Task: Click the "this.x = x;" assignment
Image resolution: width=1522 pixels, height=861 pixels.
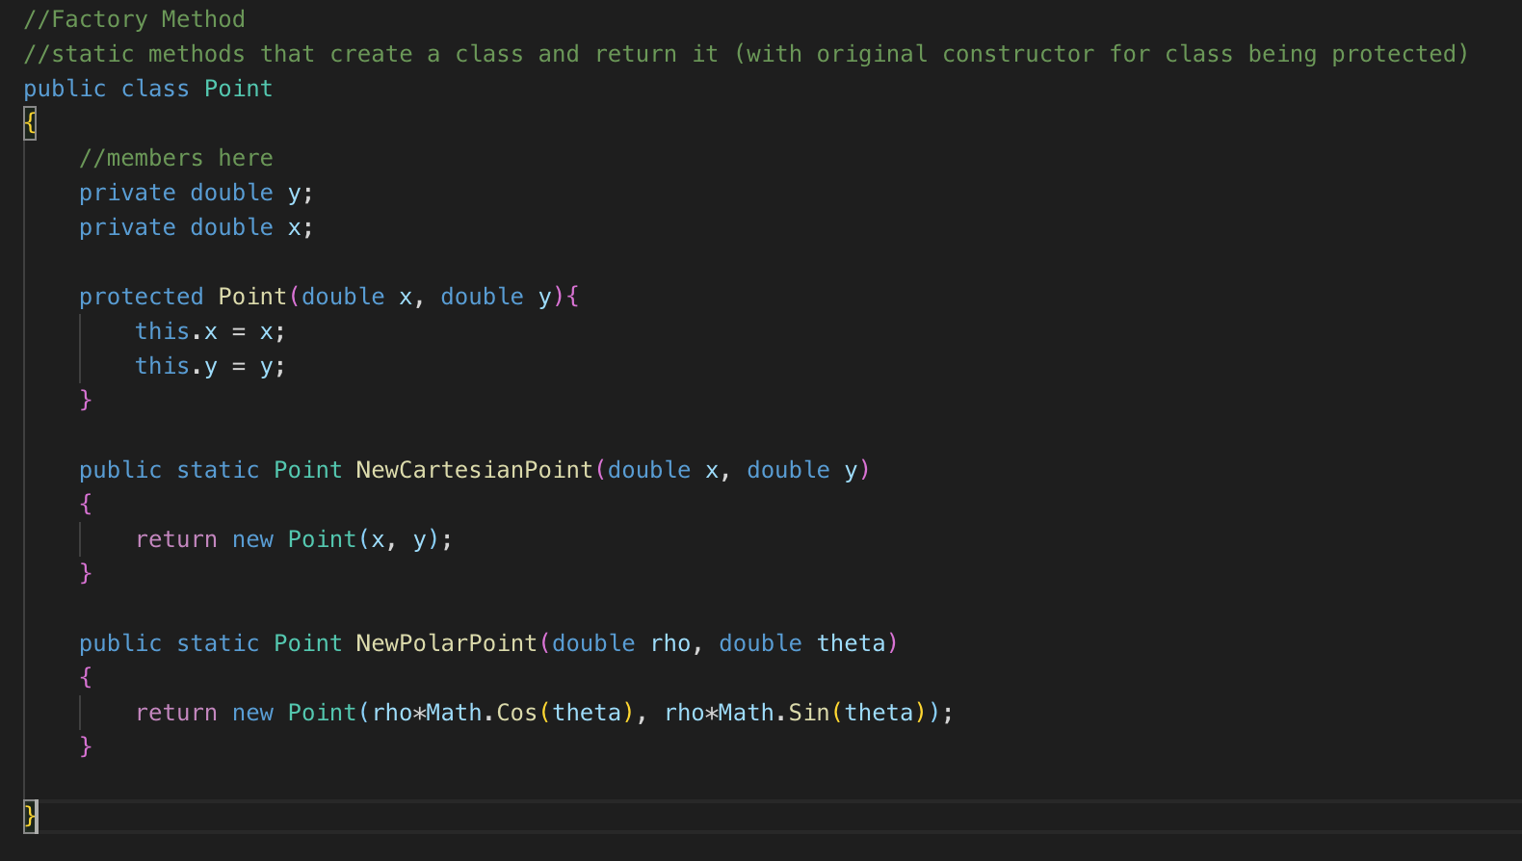Action: pyautogui.click(x=210, y=331)
